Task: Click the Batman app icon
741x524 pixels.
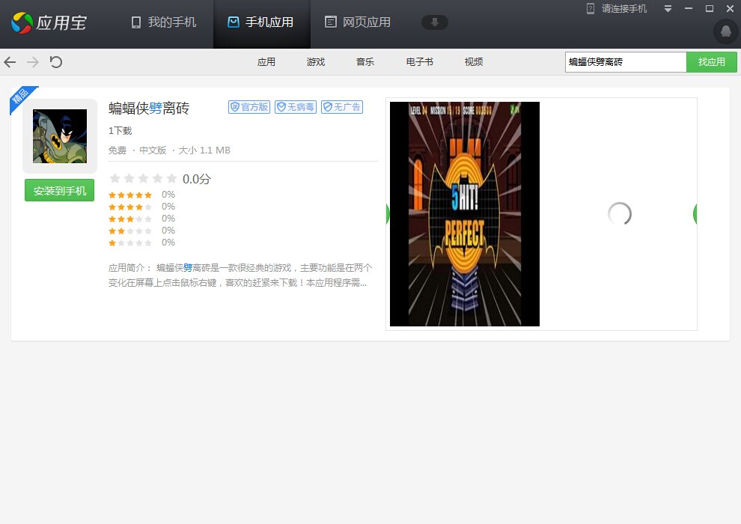Action: (x=60, y=136)
